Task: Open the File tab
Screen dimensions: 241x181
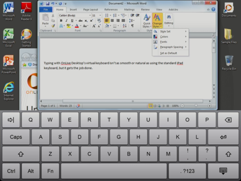Action: pos(46,10)
